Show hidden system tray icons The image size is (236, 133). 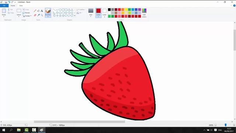pos(204,130)
